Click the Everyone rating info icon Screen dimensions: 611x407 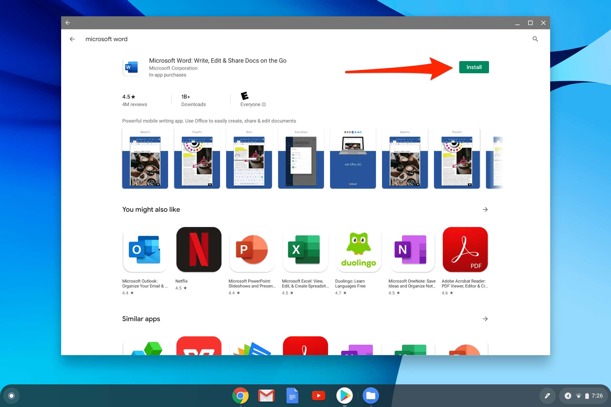click(264, 104)
